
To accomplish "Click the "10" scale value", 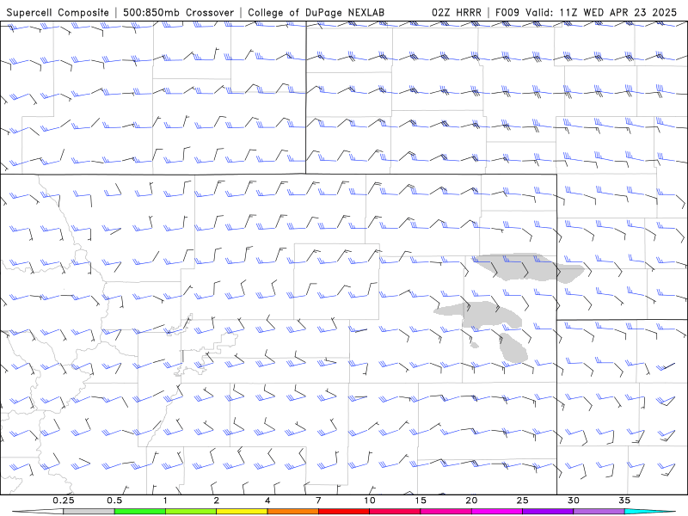I will (370, 501).
